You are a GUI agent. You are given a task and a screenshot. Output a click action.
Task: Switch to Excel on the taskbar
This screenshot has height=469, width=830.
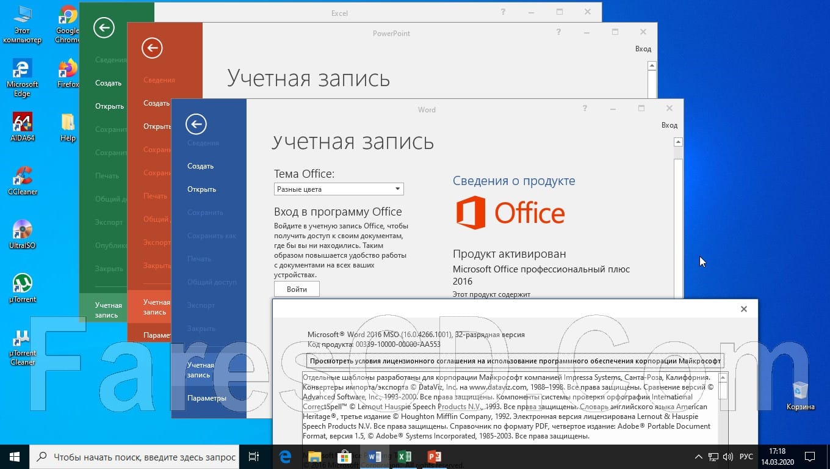click(405, 457)
